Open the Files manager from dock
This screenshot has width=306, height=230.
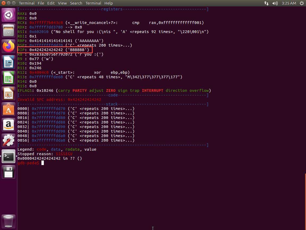(x=8, y=31)
